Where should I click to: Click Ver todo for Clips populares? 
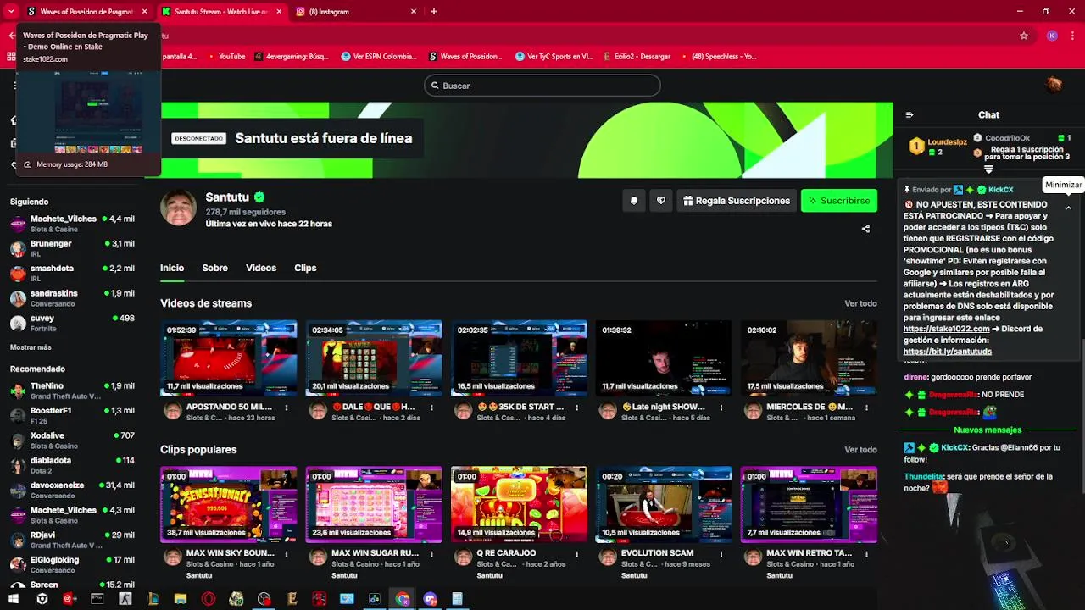click(x=860, y=450)
